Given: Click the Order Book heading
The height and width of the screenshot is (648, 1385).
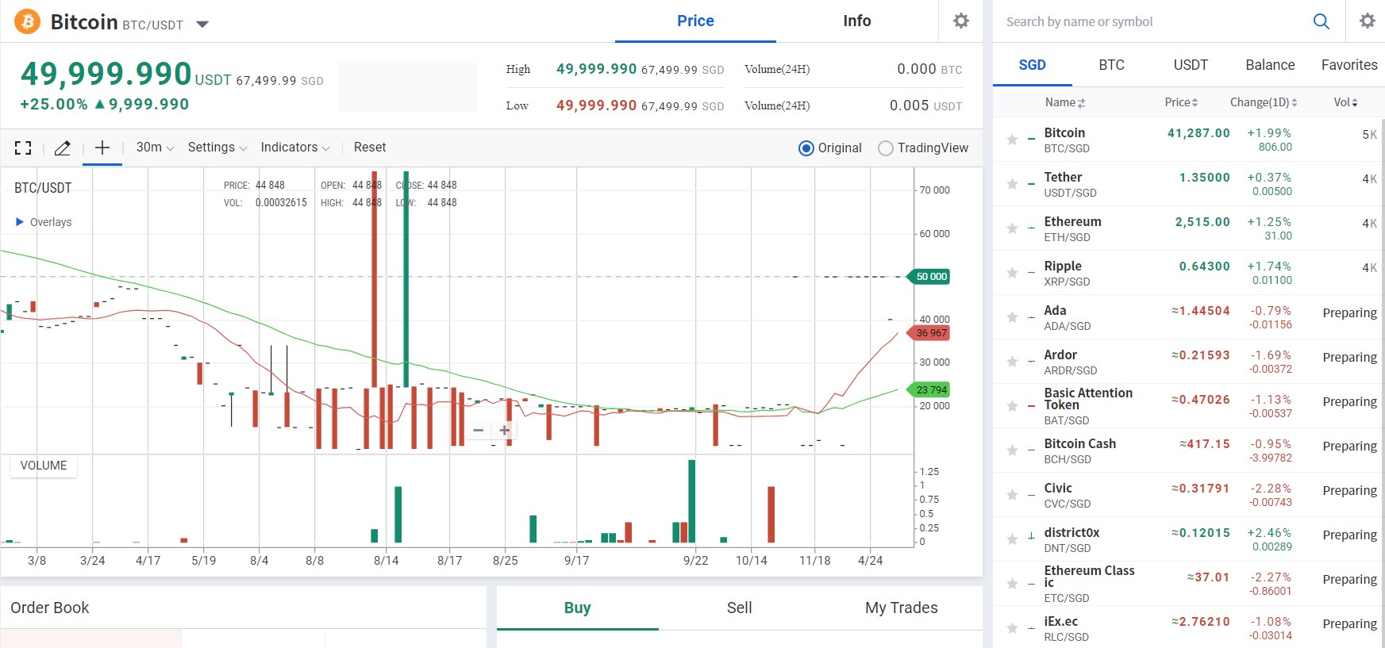Looking at the screenshot, I should click(x=50, y=608).
